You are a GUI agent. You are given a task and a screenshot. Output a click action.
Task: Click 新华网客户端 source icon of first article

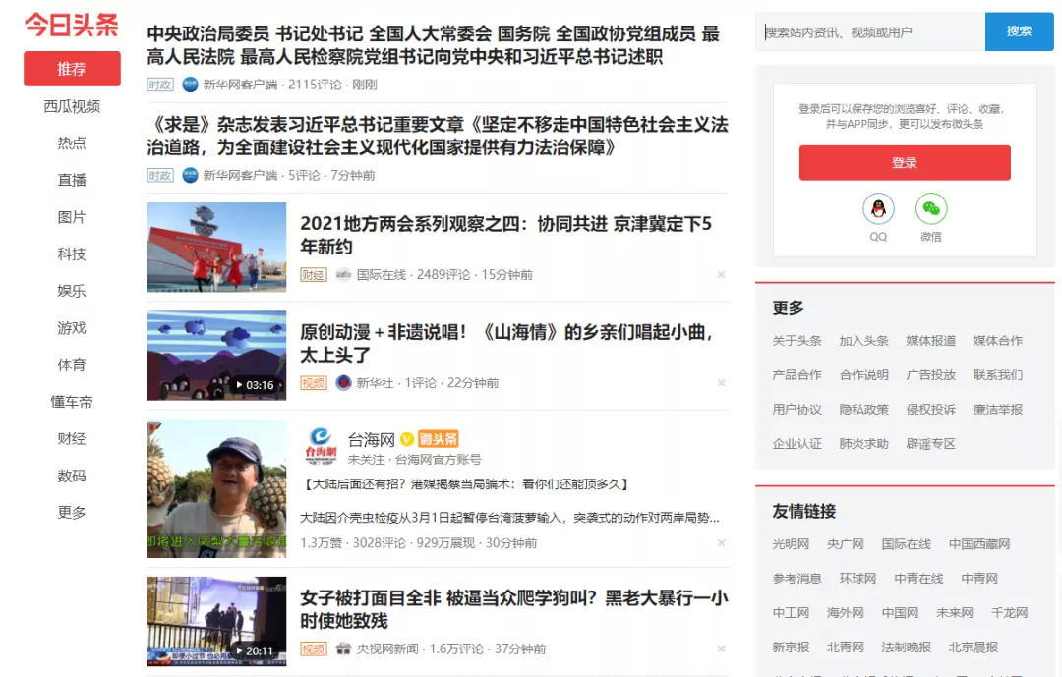point(191,85)
